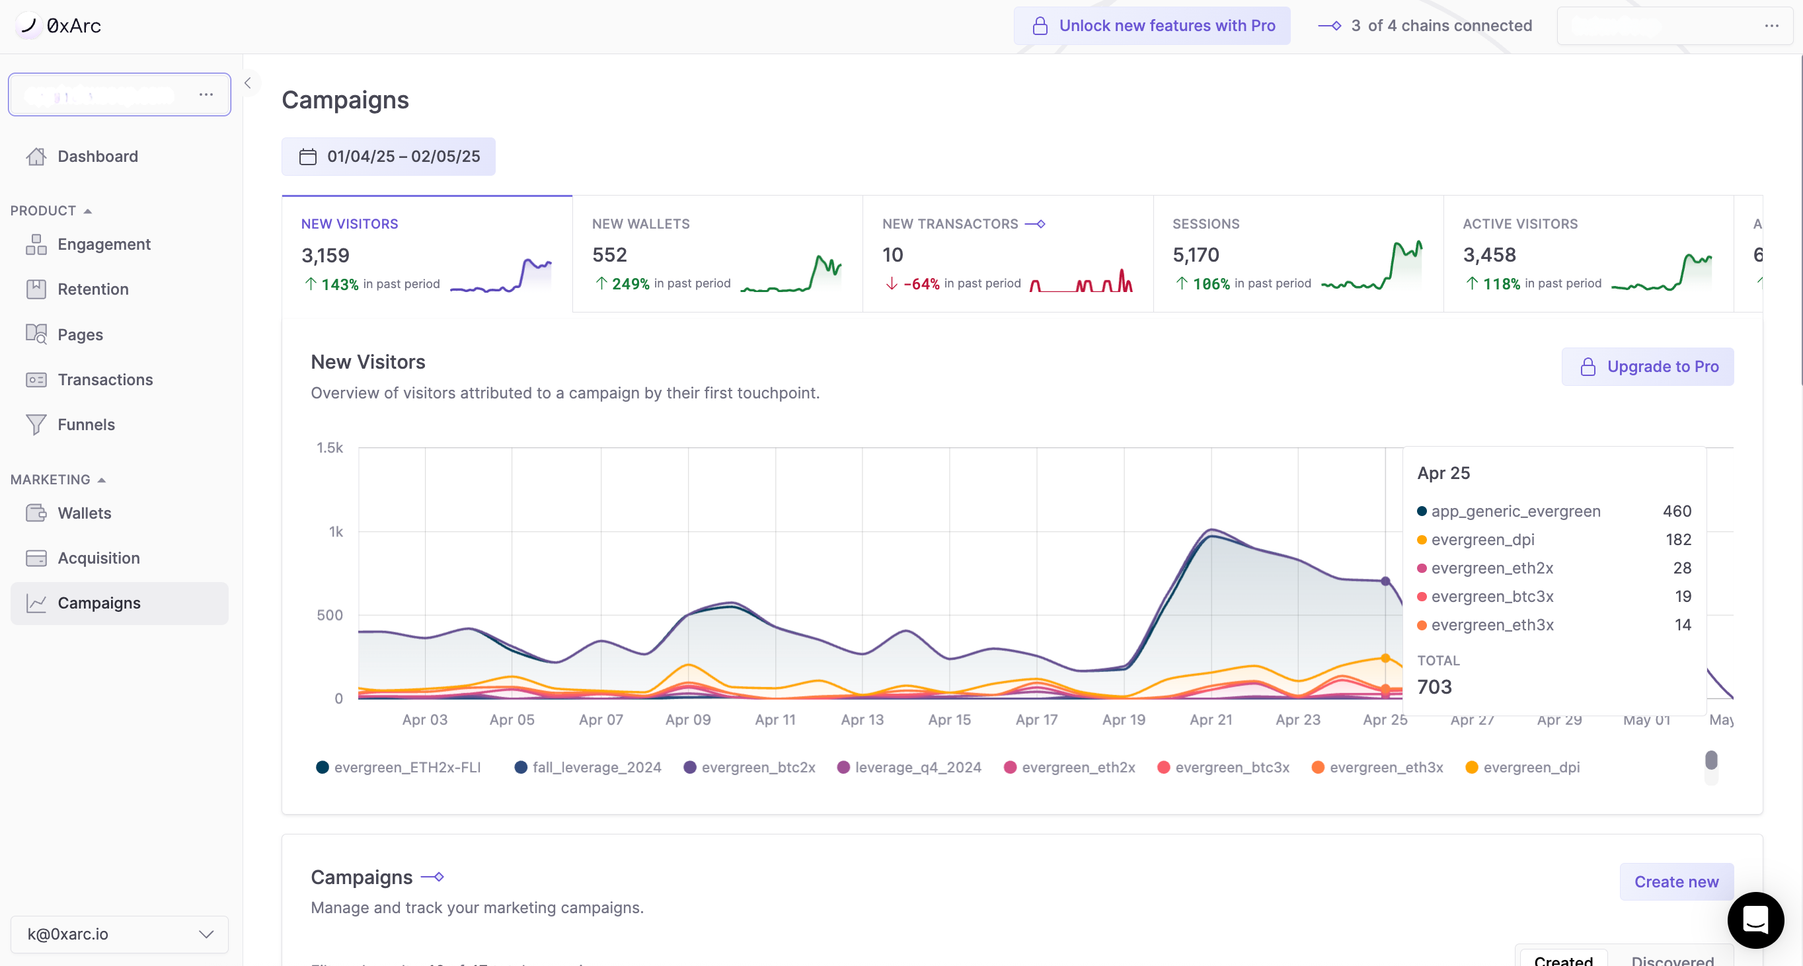Click the Upgrade to Pro button
The width and height of the screenshot is (1803, 966).
click(1648, 367)
